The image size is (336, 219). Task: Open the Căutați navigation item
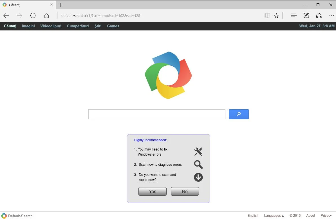(10, 26)
